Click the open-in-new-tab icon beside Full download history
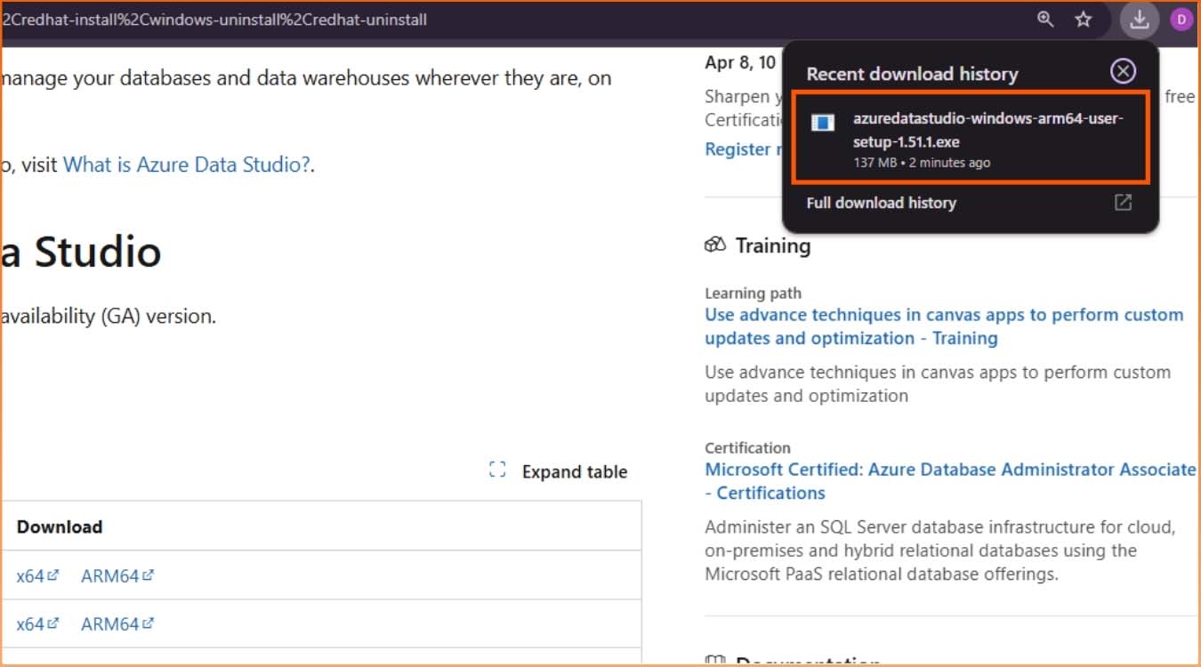 [1123, 203]
